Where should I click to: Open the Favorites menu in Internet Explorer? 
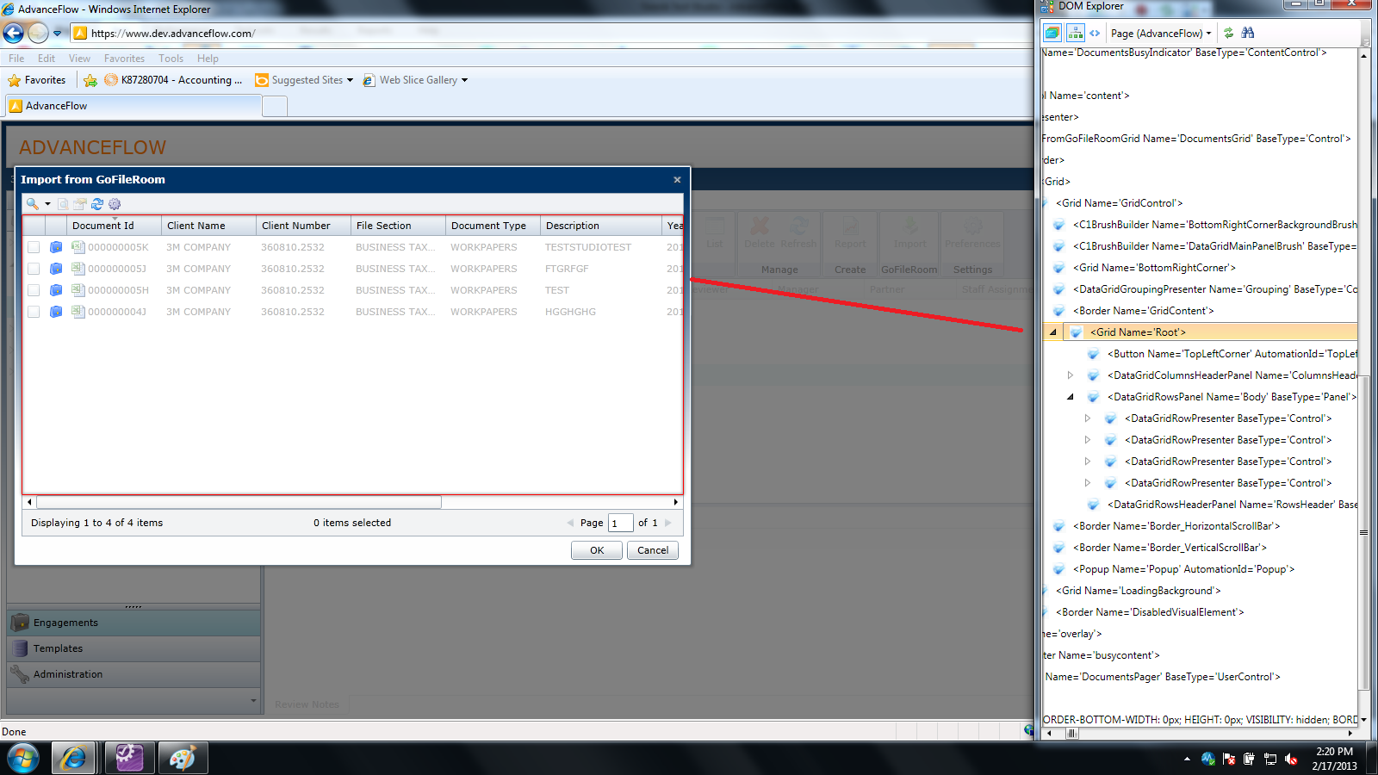pos(124,59)
